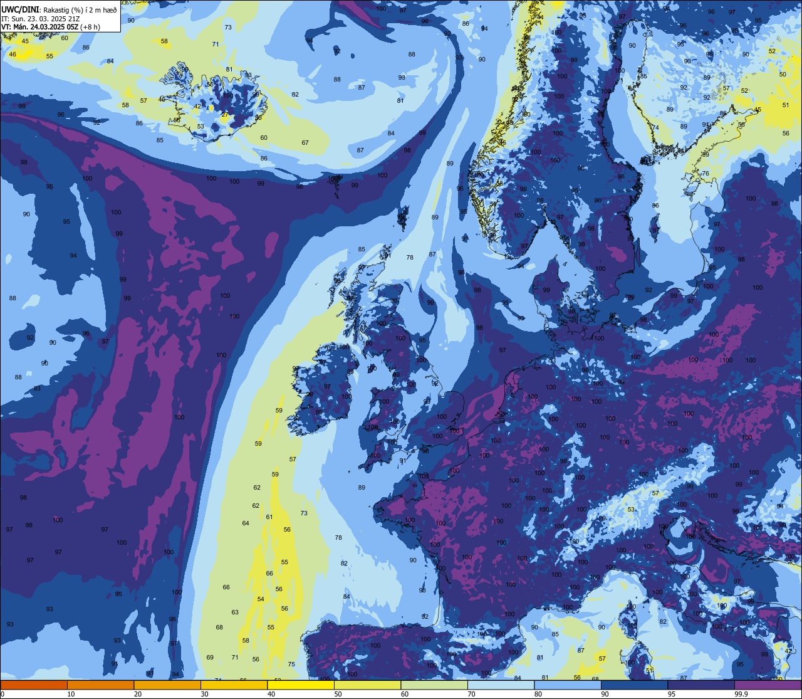Select the 30–40 golden legend swatch

(x=234, y=685)
